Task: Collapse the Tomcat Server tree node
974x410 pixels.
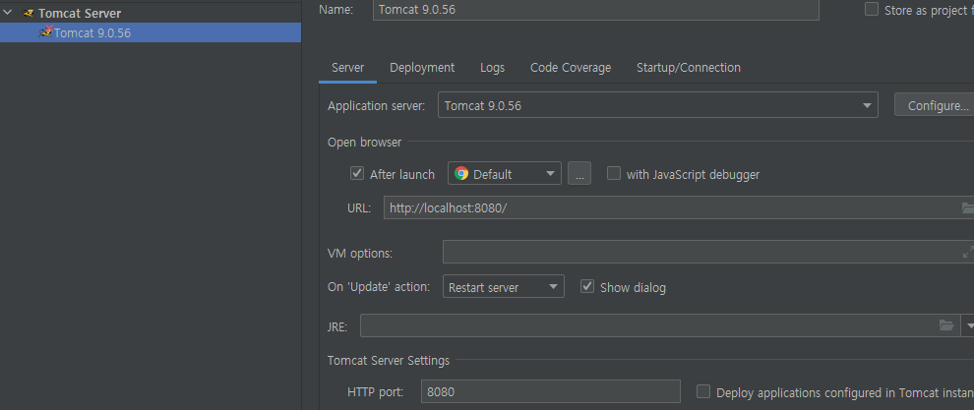Action: point(8,13)
